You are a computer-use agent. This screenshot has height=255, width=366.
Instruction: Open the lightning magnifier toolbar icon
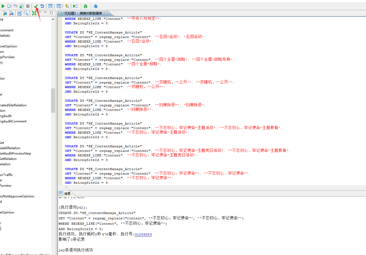pyautogui.click(x=67, y=6)
